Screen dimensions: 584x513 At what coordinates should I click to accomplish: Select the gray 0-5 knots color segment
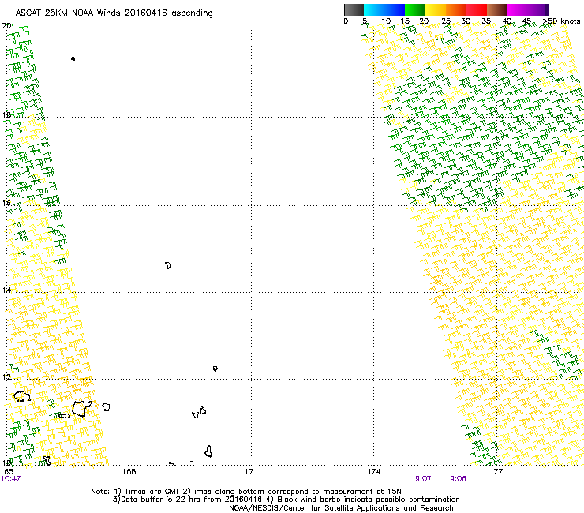[x=354, y=9]
